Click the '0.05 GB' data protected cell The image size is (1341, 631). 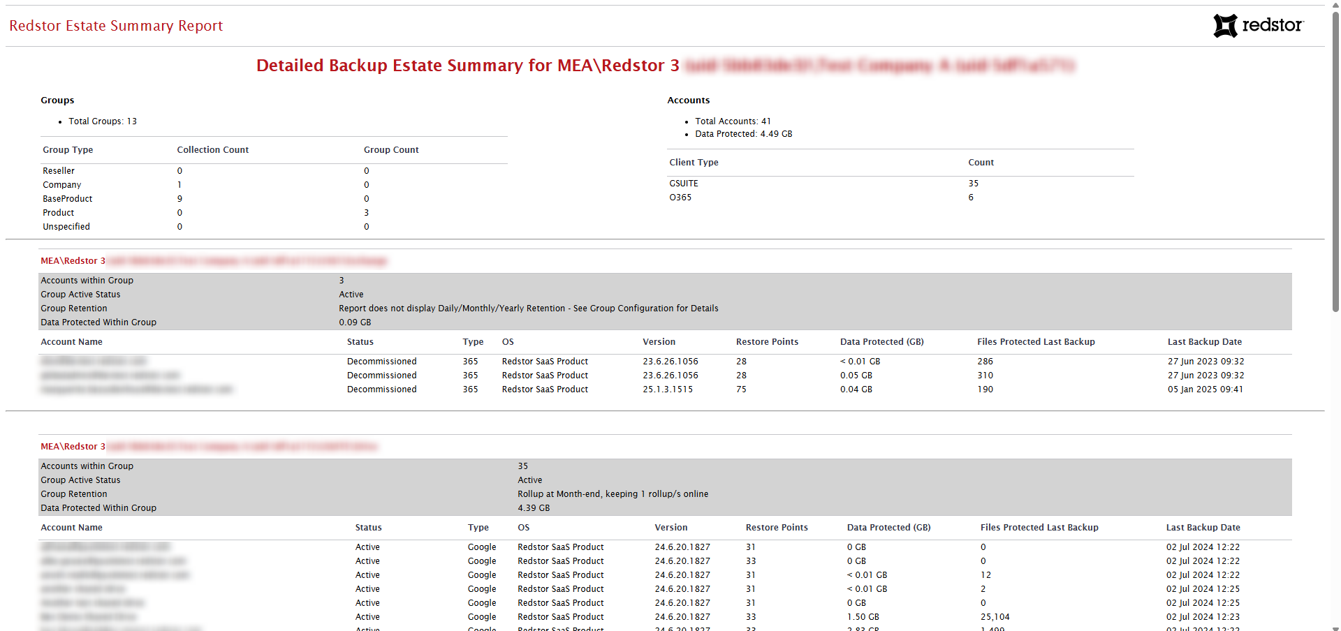click(x=856, y=376)
